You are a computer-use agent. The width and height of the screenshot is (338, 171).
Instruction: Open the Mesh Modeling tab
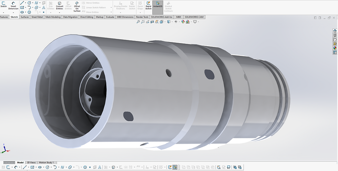[53, 17]
